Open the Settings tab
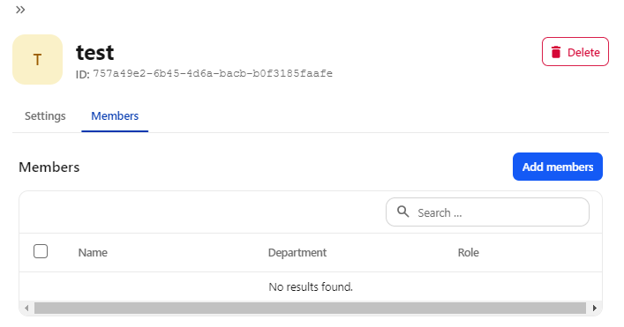 click(x=45, y=116)
